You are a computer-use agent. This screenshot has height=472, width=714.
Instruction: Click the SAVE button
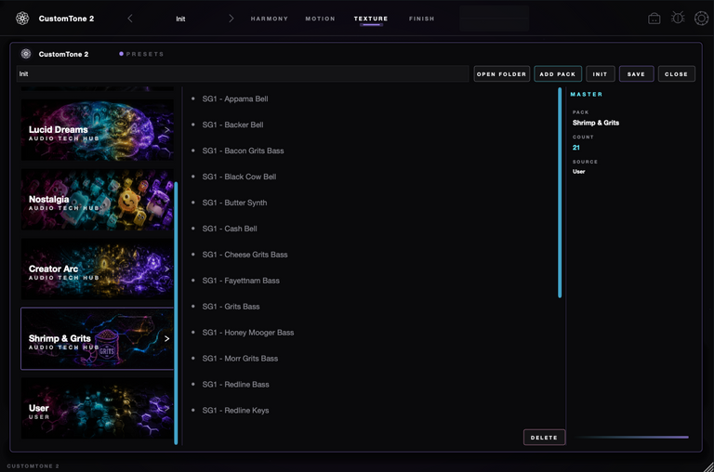636,73
